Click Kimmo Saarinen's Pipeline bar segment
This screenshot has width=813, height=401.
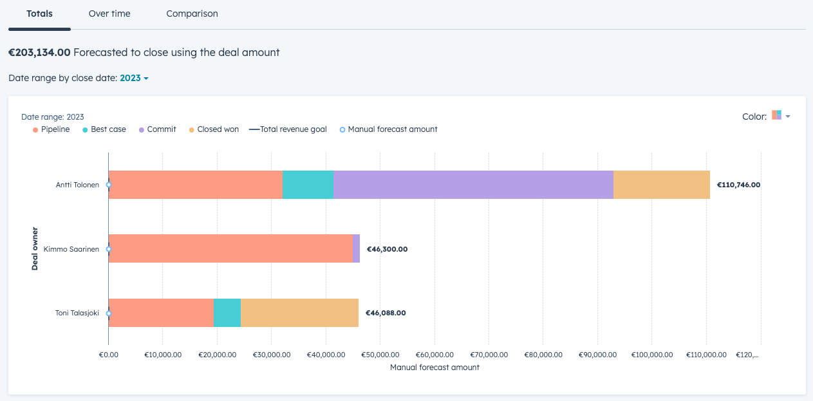pyautogui.click(x=230, y=248)
